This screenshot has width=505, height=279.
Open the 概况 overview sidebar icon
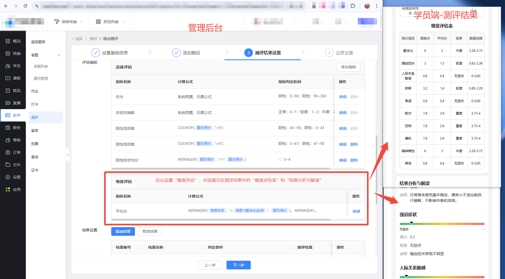click(x=8, y=41)
